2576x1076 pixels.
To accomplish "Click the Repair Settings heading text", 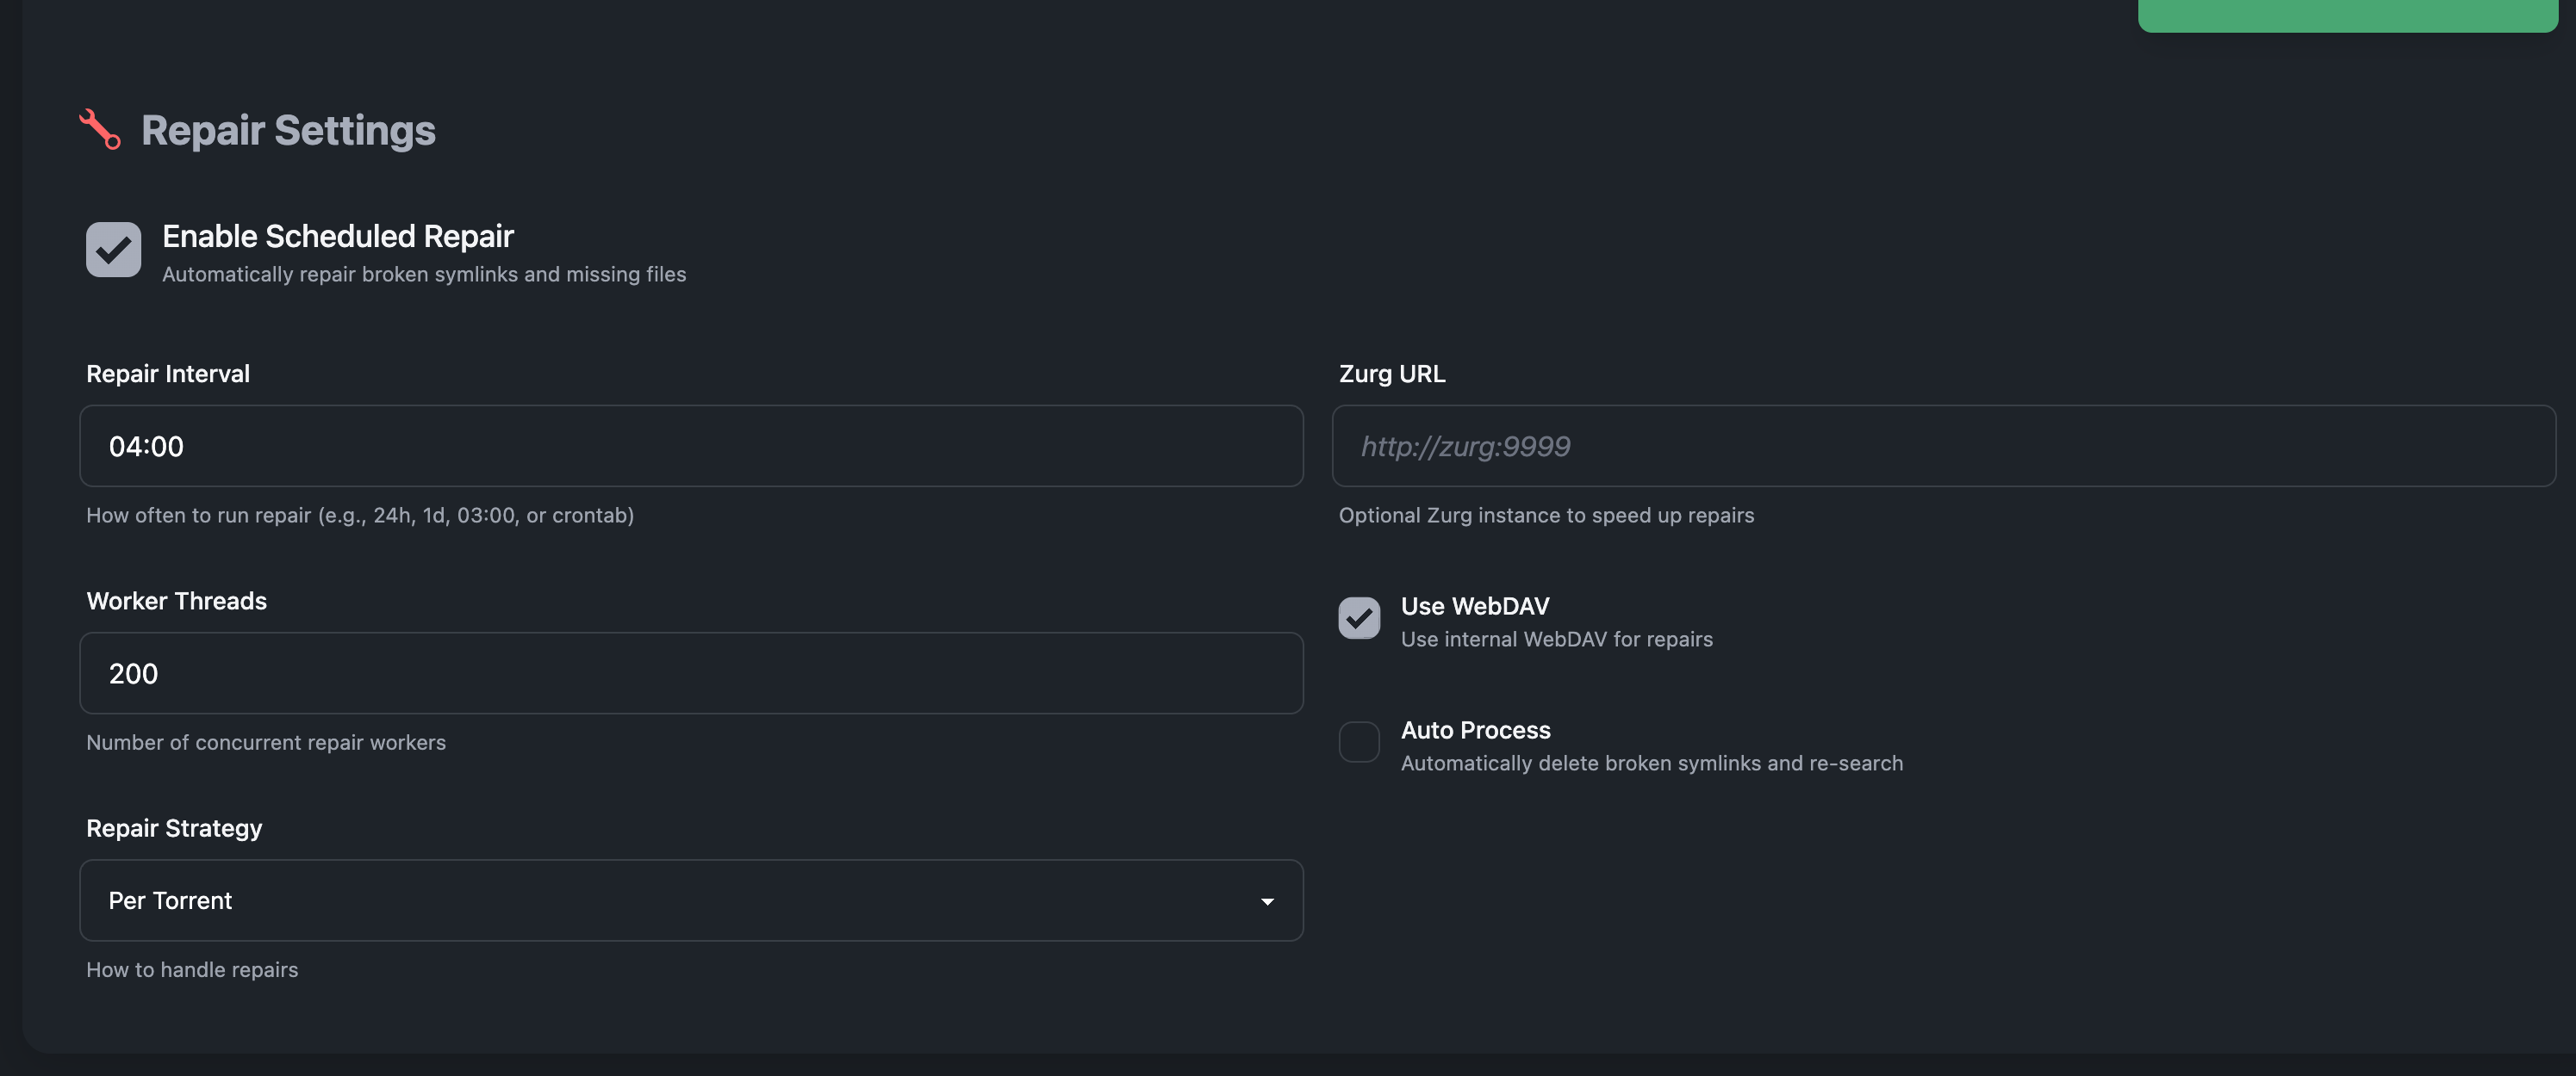I will (288, 129).
